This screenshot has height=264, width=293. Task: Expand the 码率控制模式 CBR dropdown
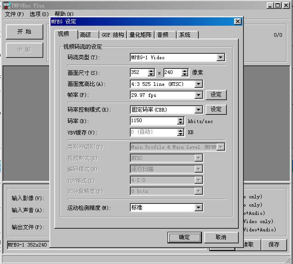coord(198,110)
